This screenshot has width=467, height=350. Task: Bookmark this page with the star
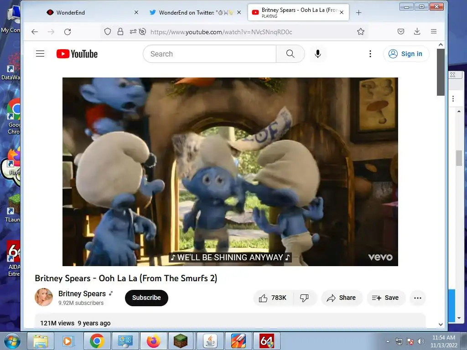pos(361,31)
